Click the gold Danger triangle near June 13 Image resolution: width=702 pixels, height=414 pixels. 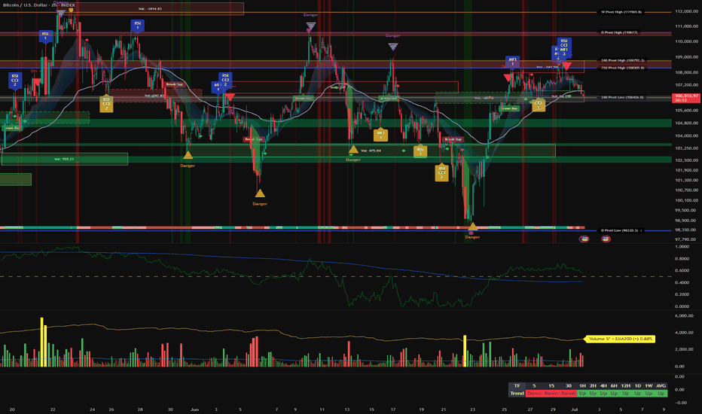[353, 149]
